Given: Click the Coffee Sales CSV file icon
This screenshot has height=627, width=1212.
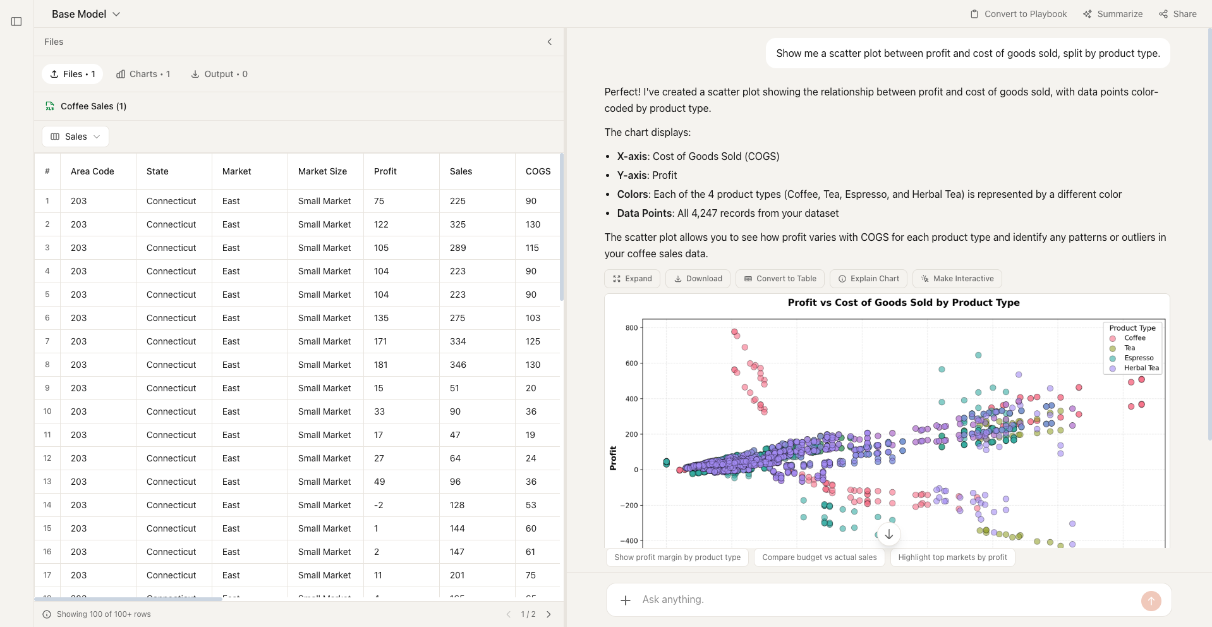Looking at the screenshot, I should pyautogui.click(x=49, y=106).
